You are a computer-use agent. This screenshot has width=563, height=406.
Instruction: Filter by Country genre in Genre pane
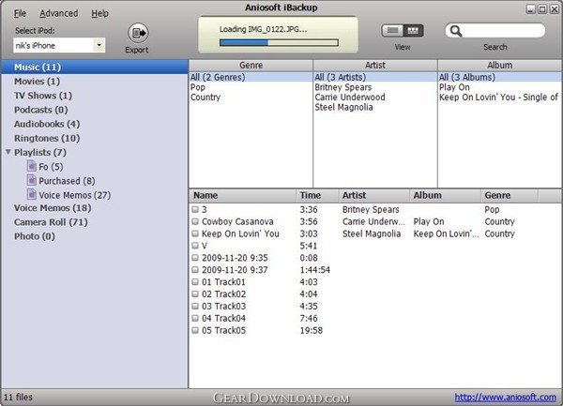[251, 98]
